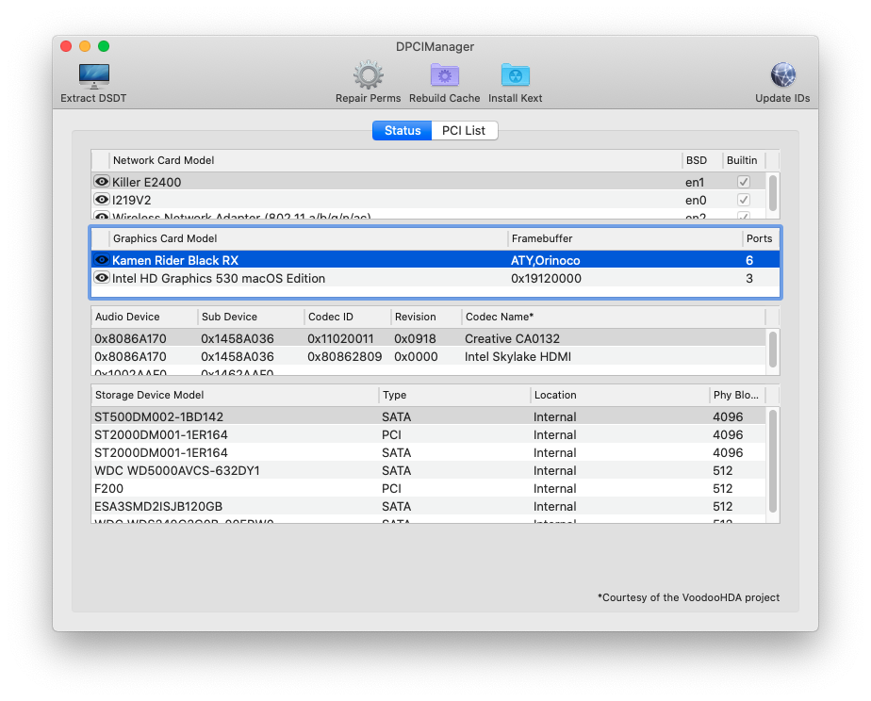871x701 pixels.
Task: Run Repair Perms gear icon
Action: tap(369, 75)
